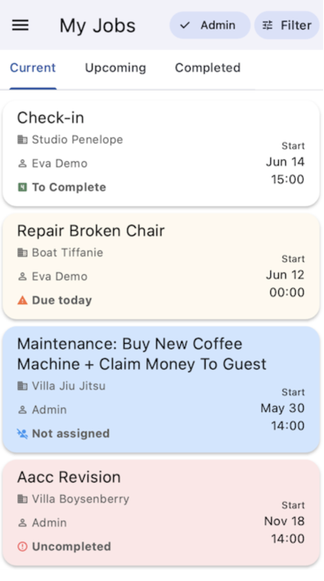Open the Filter options
This screenshot has height=581, width=324.
pyautogui.click(x=287, y=25)
